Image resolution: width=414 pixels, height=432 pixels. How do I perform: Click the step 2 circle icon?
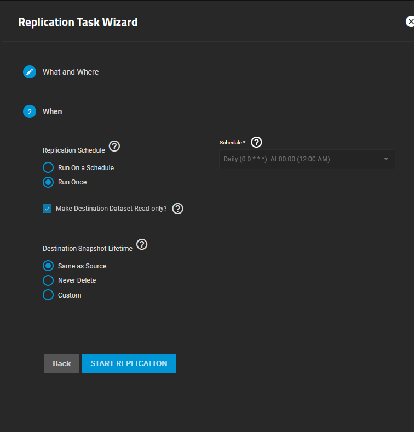pos(30,111)
